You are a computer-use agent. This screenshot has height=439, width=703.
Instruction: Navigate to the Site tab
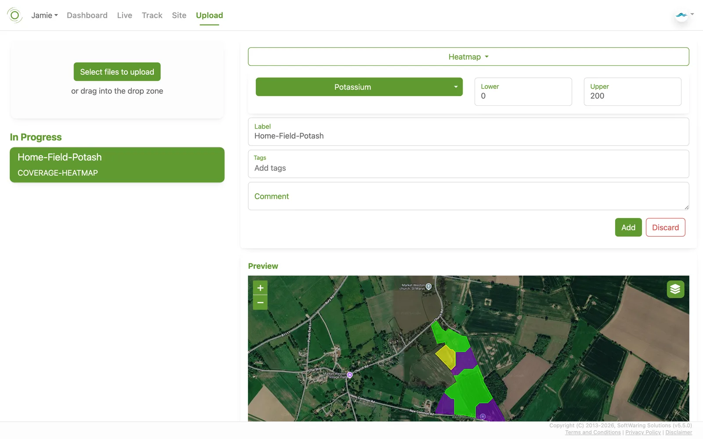tap(179, 15)
